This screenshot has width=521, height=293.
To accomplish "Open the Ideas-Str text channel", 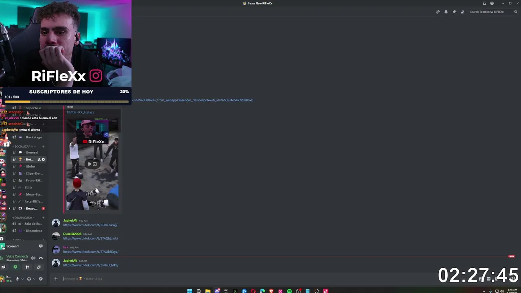I will point(28,195).
